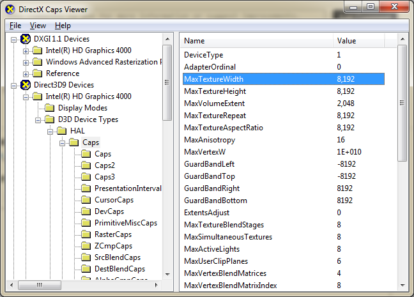The width and height of the screenshot is (414, 297).
Task: Select the MaxTextureHeight row
Action: [284, 91]
